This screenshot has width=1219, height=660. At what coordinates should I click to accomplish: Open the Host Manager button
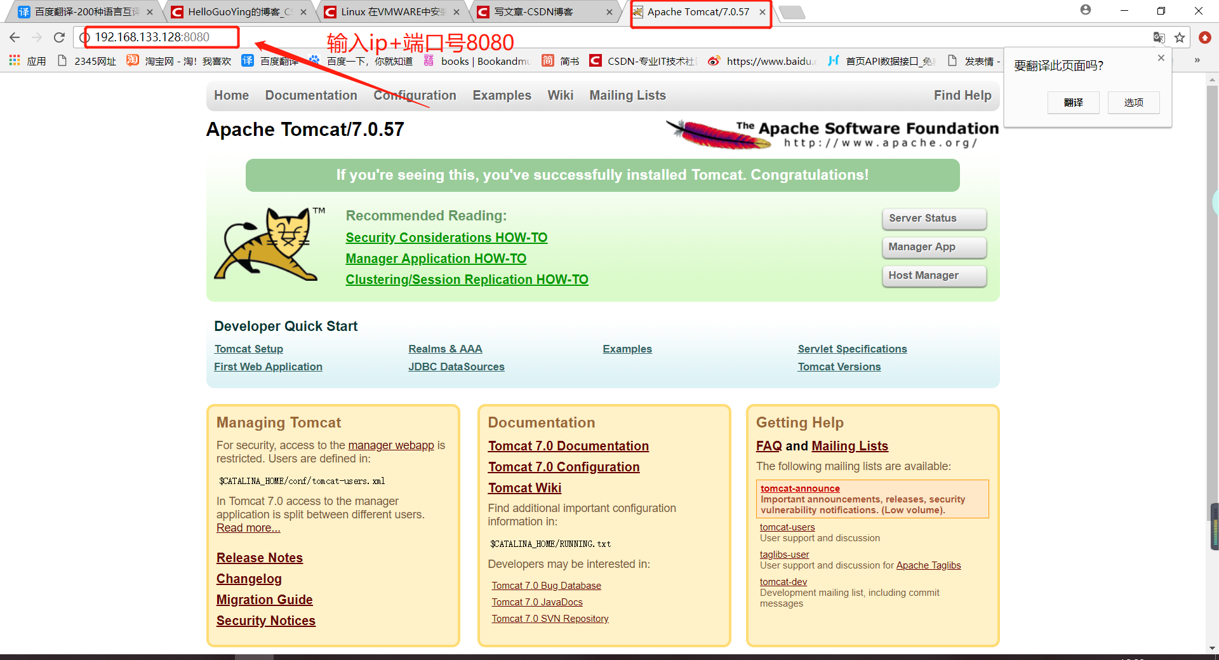pyautogui.click(x=934, y=276)
